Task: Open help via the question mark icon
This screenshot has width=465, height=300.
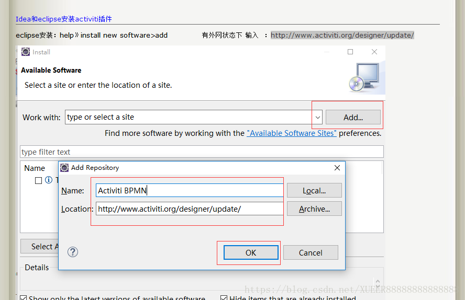Action: click(73, 252)
